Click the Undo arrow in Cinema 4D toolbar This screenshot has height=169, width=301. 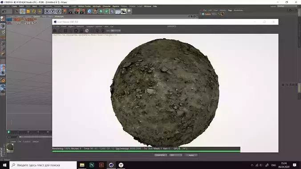4,11
